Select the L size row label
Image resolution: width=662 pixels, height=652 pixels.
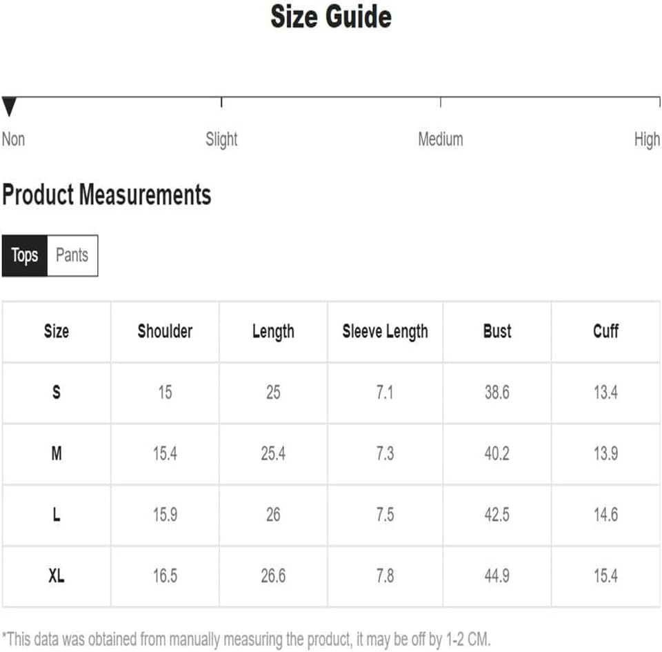click(57, 515)
